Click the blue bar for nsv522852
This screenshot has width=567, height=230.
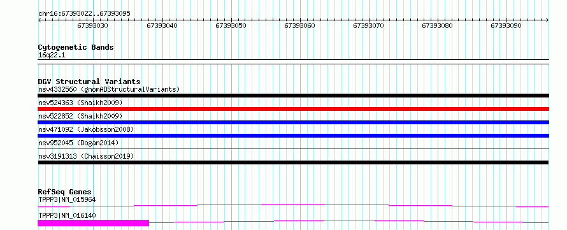[293, 122]
